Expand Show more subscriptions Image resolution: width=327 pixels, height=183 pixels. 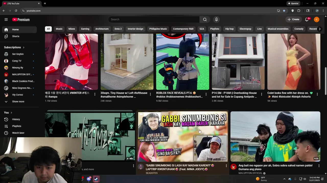(19, 102)
